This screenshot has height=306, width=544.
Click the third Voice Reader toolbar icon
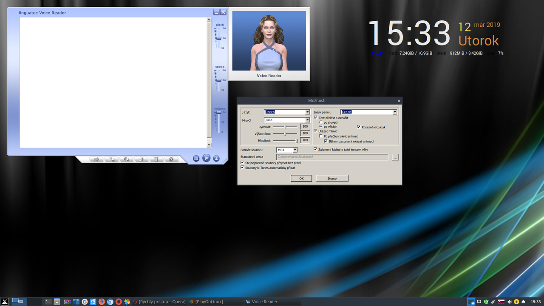click(x=126, y=159)
